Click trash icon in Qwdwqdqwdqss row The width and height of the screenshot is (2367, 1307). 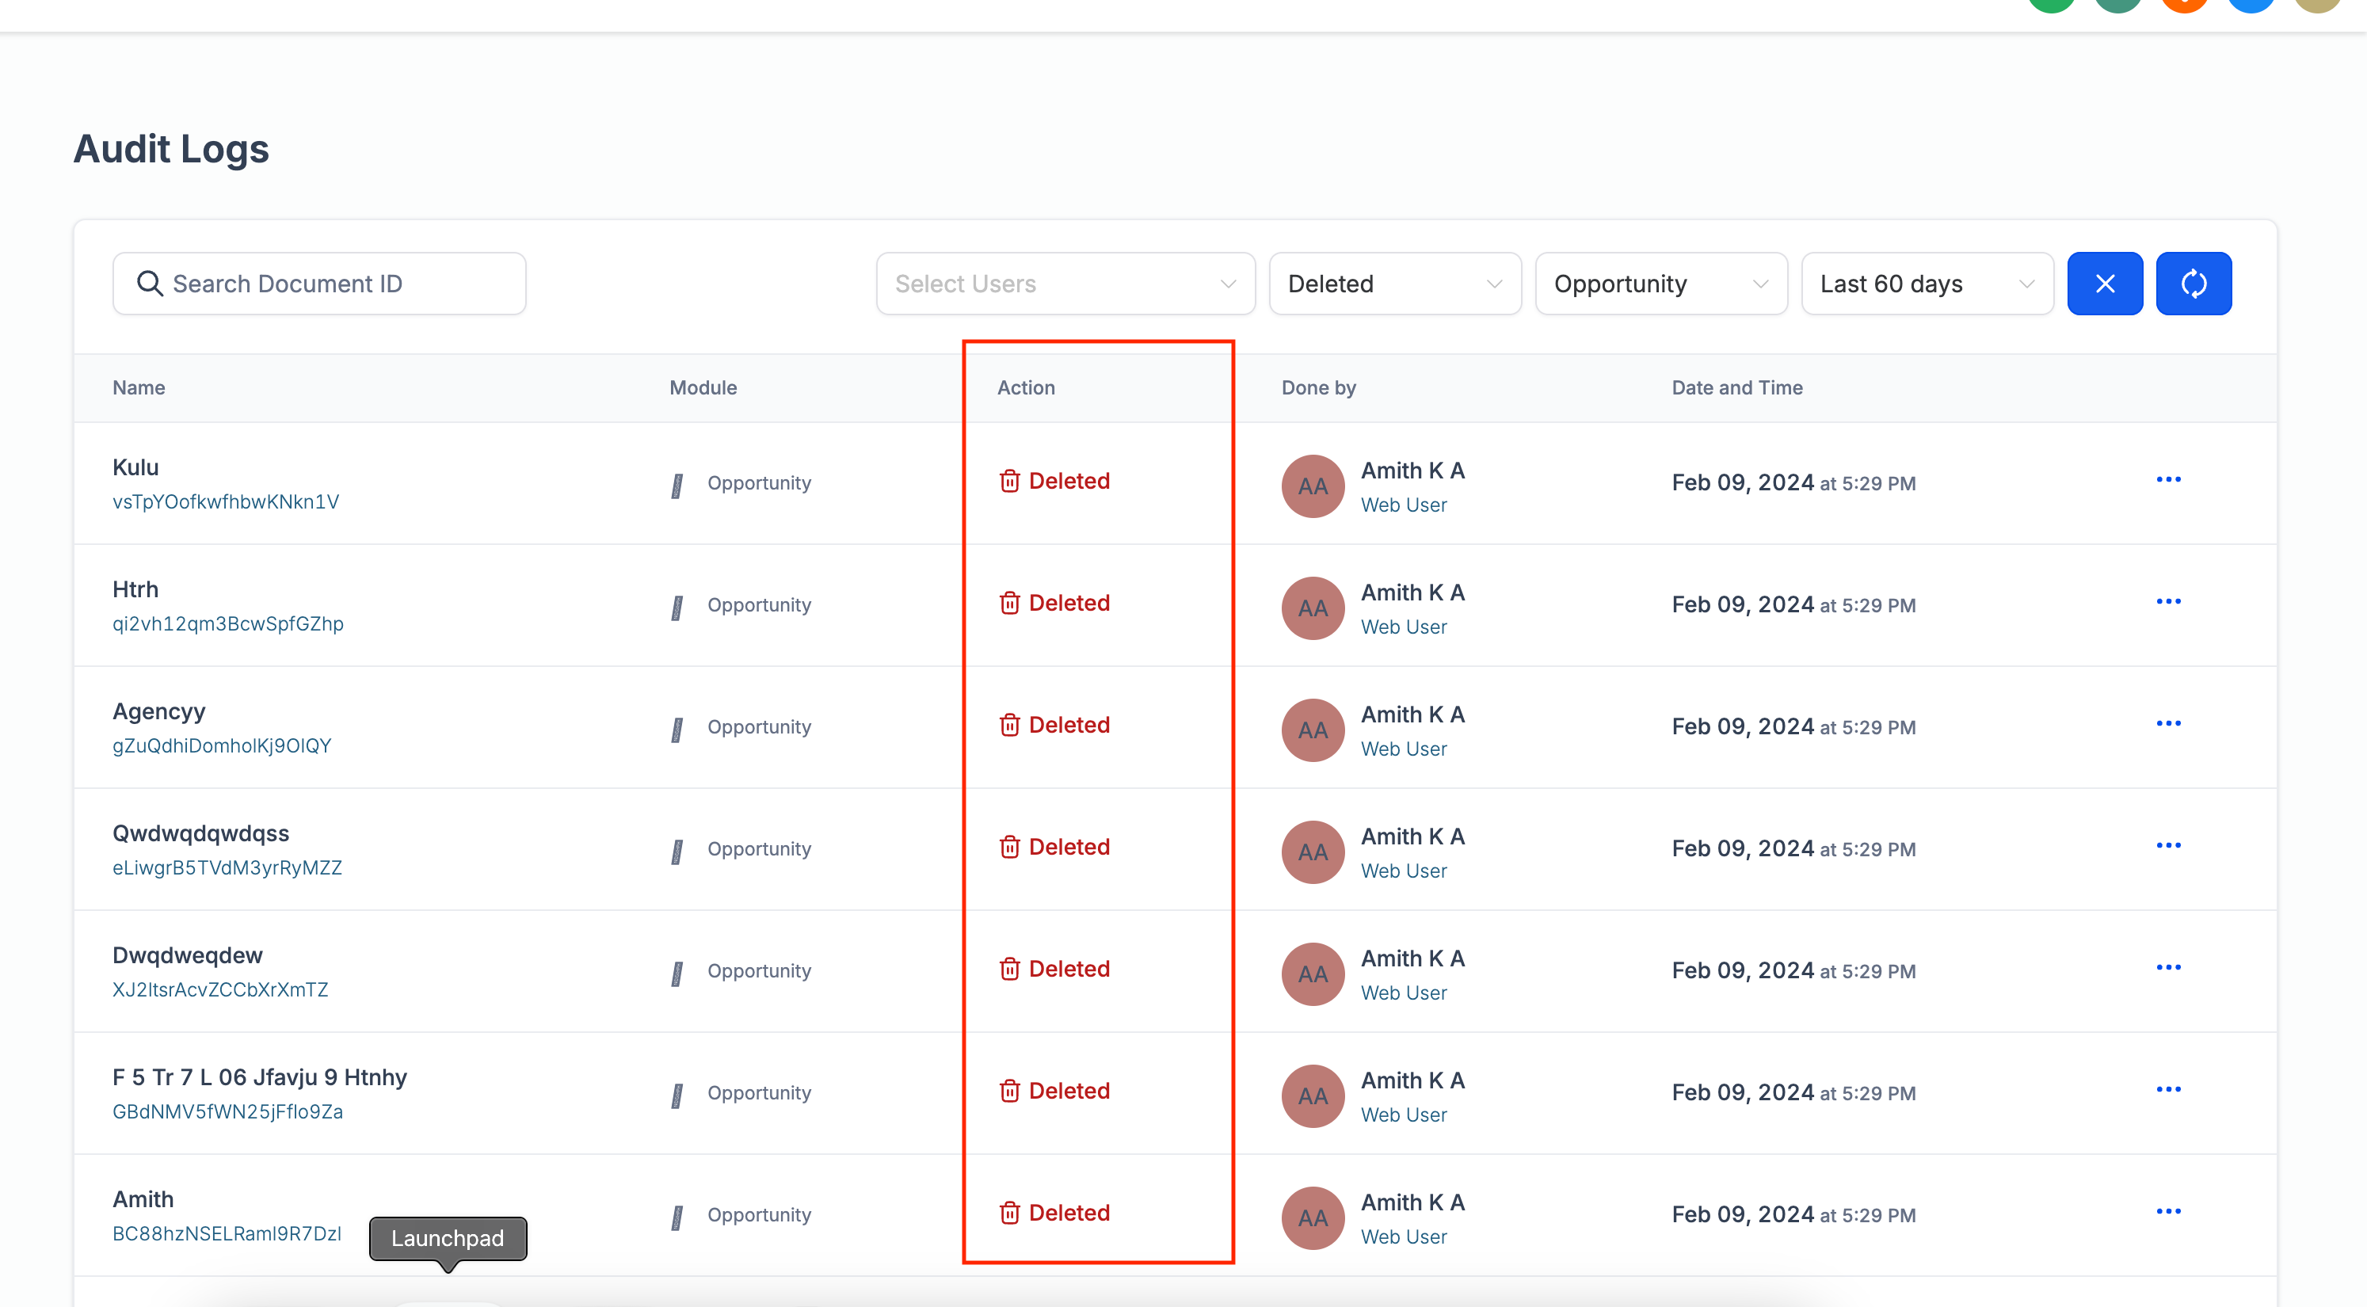click(x=1009, y=847)
